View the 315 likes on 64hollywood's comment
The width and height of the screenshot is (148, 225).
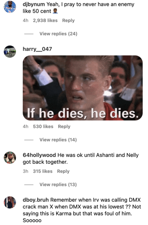pyautogui.click(x=43, y=171)
